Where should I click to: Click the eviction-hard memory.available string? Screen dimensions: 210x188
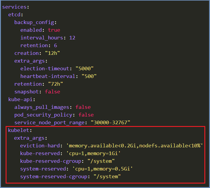pyautogui.click(x=134, y=146)
